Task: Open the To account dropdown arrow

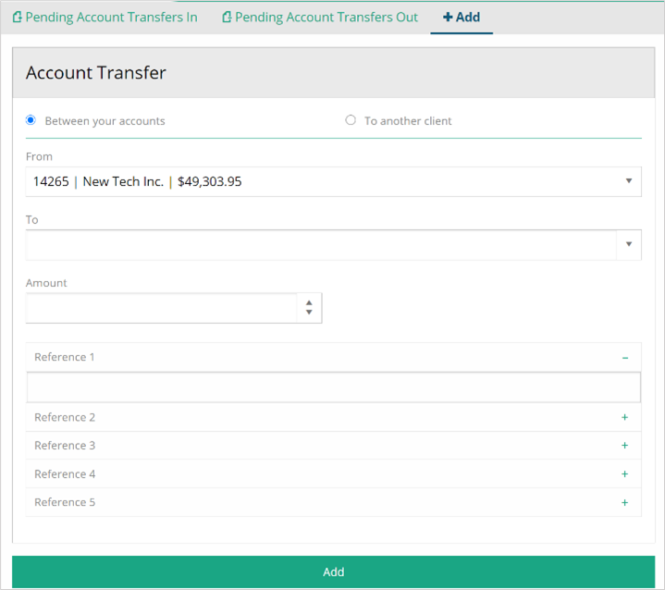Action: click(x=629, y=245)
